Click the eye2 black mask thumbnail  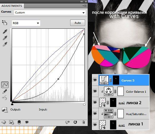point(113,102)
